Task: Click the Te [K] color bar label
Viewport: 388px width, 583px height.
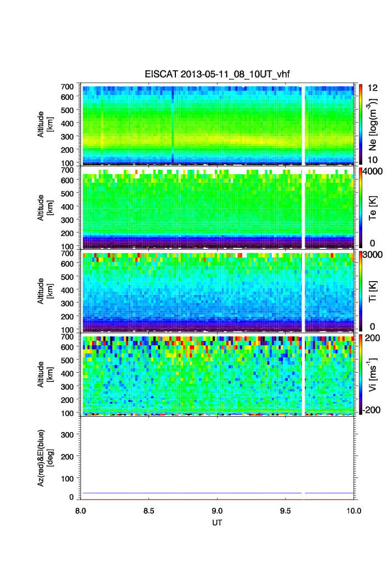Action: [374, 208]
